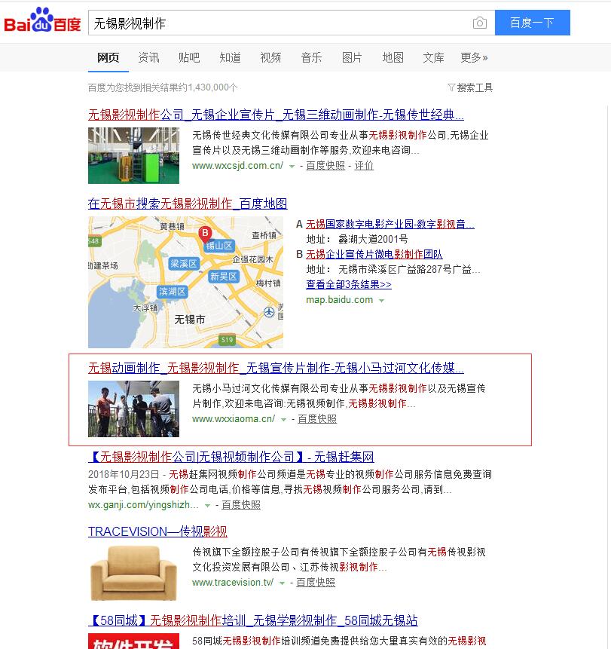This screenshot has width=611, height=649.
Task: Click the Baidu logo
Action: click(x=42, y=20)
